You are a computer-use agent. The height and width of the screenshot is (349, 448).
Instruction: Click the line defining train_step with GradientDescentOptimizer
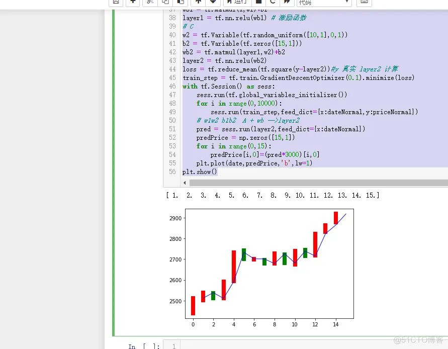298,78
